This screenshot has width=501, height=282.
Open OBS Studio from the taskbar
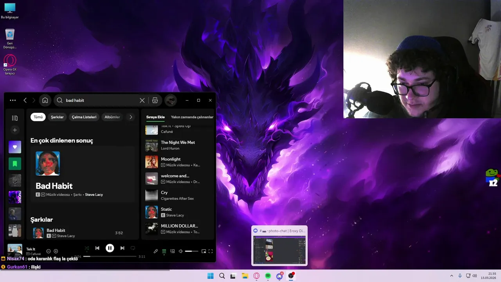(291, 276)
